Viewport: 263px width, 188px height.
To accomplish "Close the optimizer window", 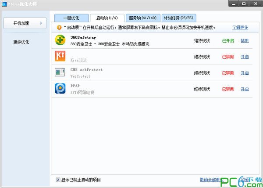I will point(256,4).
